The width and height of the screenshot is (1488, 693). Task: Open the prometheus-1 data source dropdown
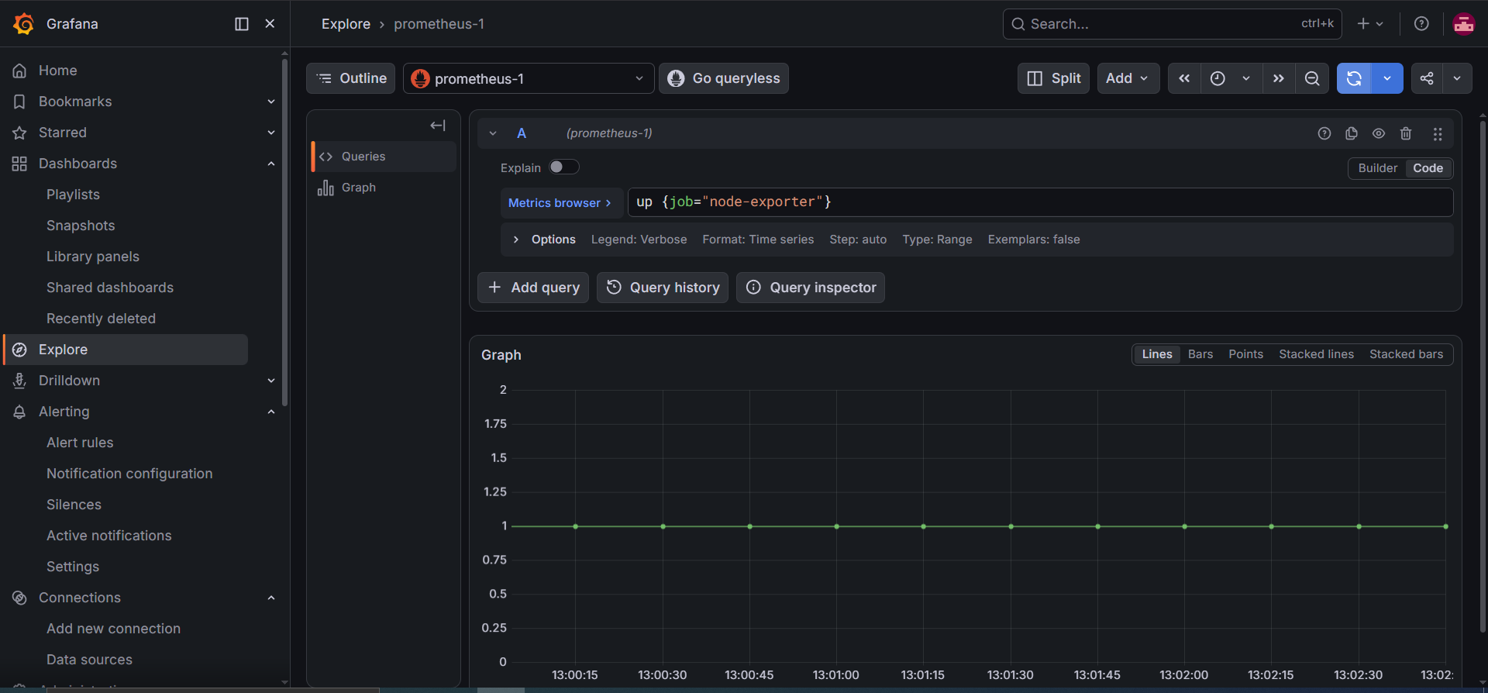point(529,78)
